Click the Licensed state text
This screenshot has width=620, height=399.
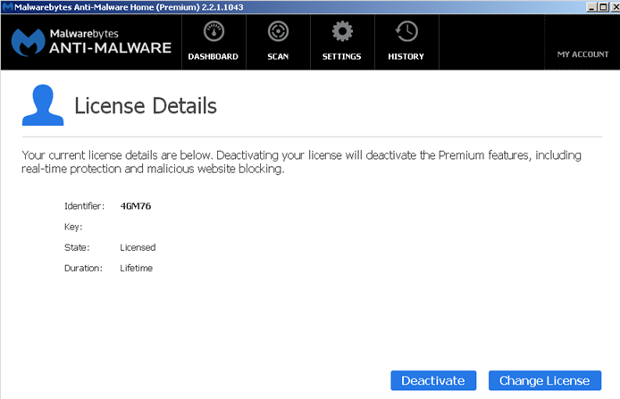[138, 247]
